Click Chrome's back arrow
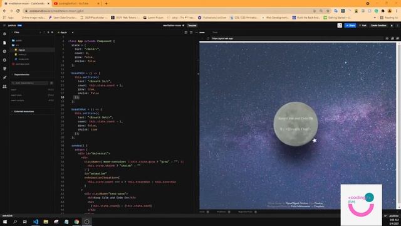This screenshot has width=401, height=226. (x=4, y=11)
